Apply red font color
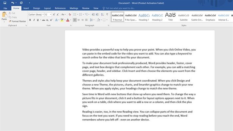The height and width of the screenshot is (131, 233). (68, 20)
